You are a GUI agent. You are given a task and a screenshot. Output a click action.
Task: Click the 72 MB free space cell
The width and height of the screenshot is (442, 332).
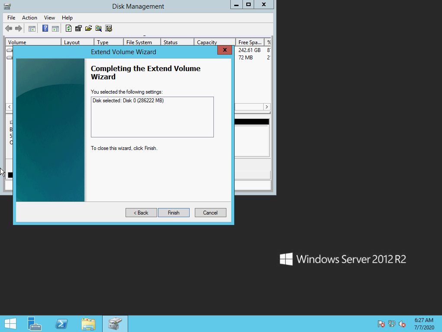pos(245,57)
